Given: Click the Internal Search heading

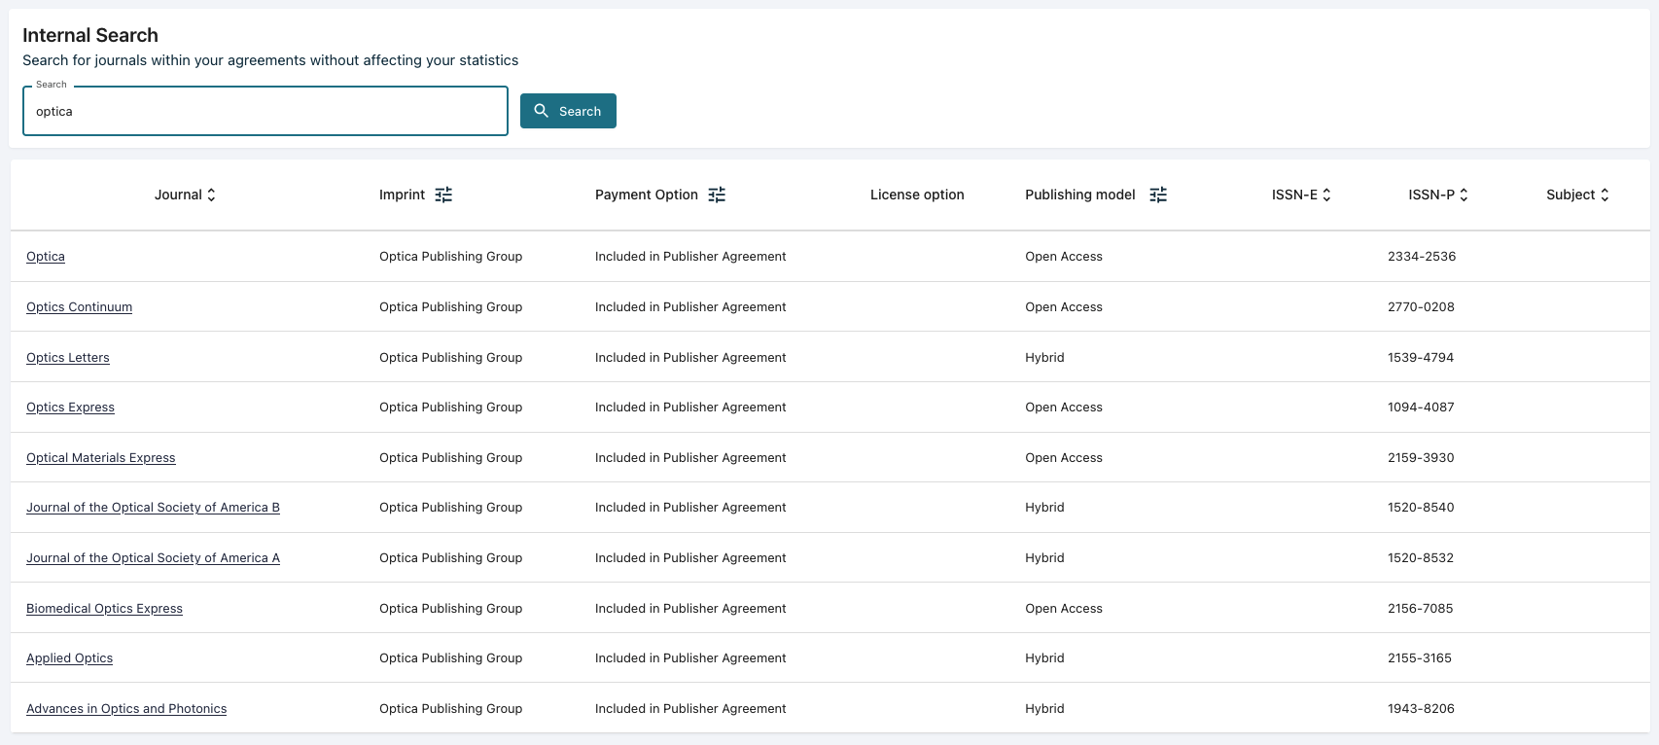Looking at the screenshot, I should click(x=90, y=35).
